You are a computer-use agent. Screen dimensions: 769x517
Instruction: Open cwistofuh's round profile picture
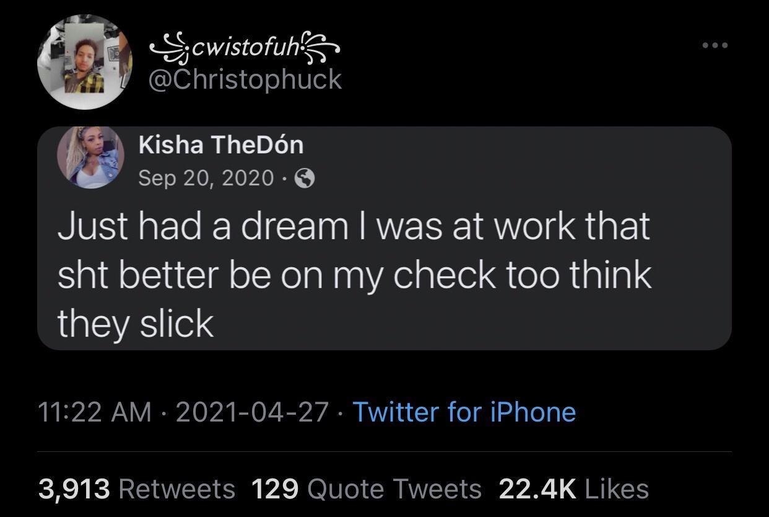coord(85,62)
